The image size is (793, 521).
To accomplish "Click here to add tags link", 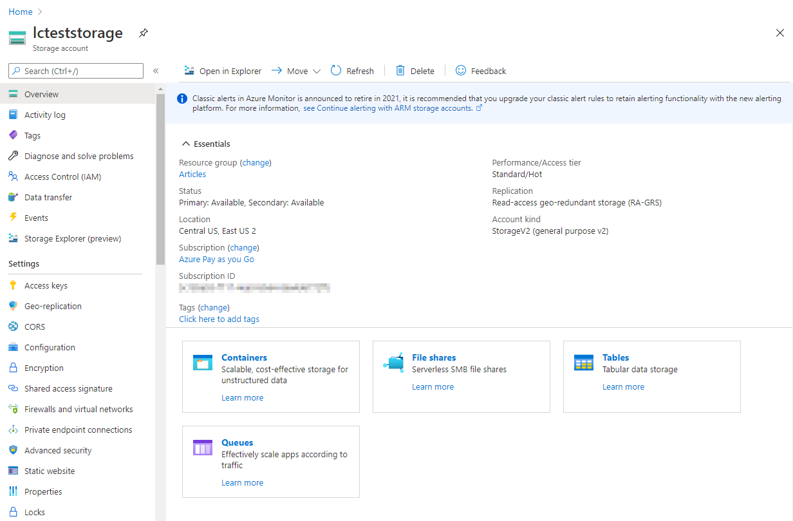I will click(219, 319).
